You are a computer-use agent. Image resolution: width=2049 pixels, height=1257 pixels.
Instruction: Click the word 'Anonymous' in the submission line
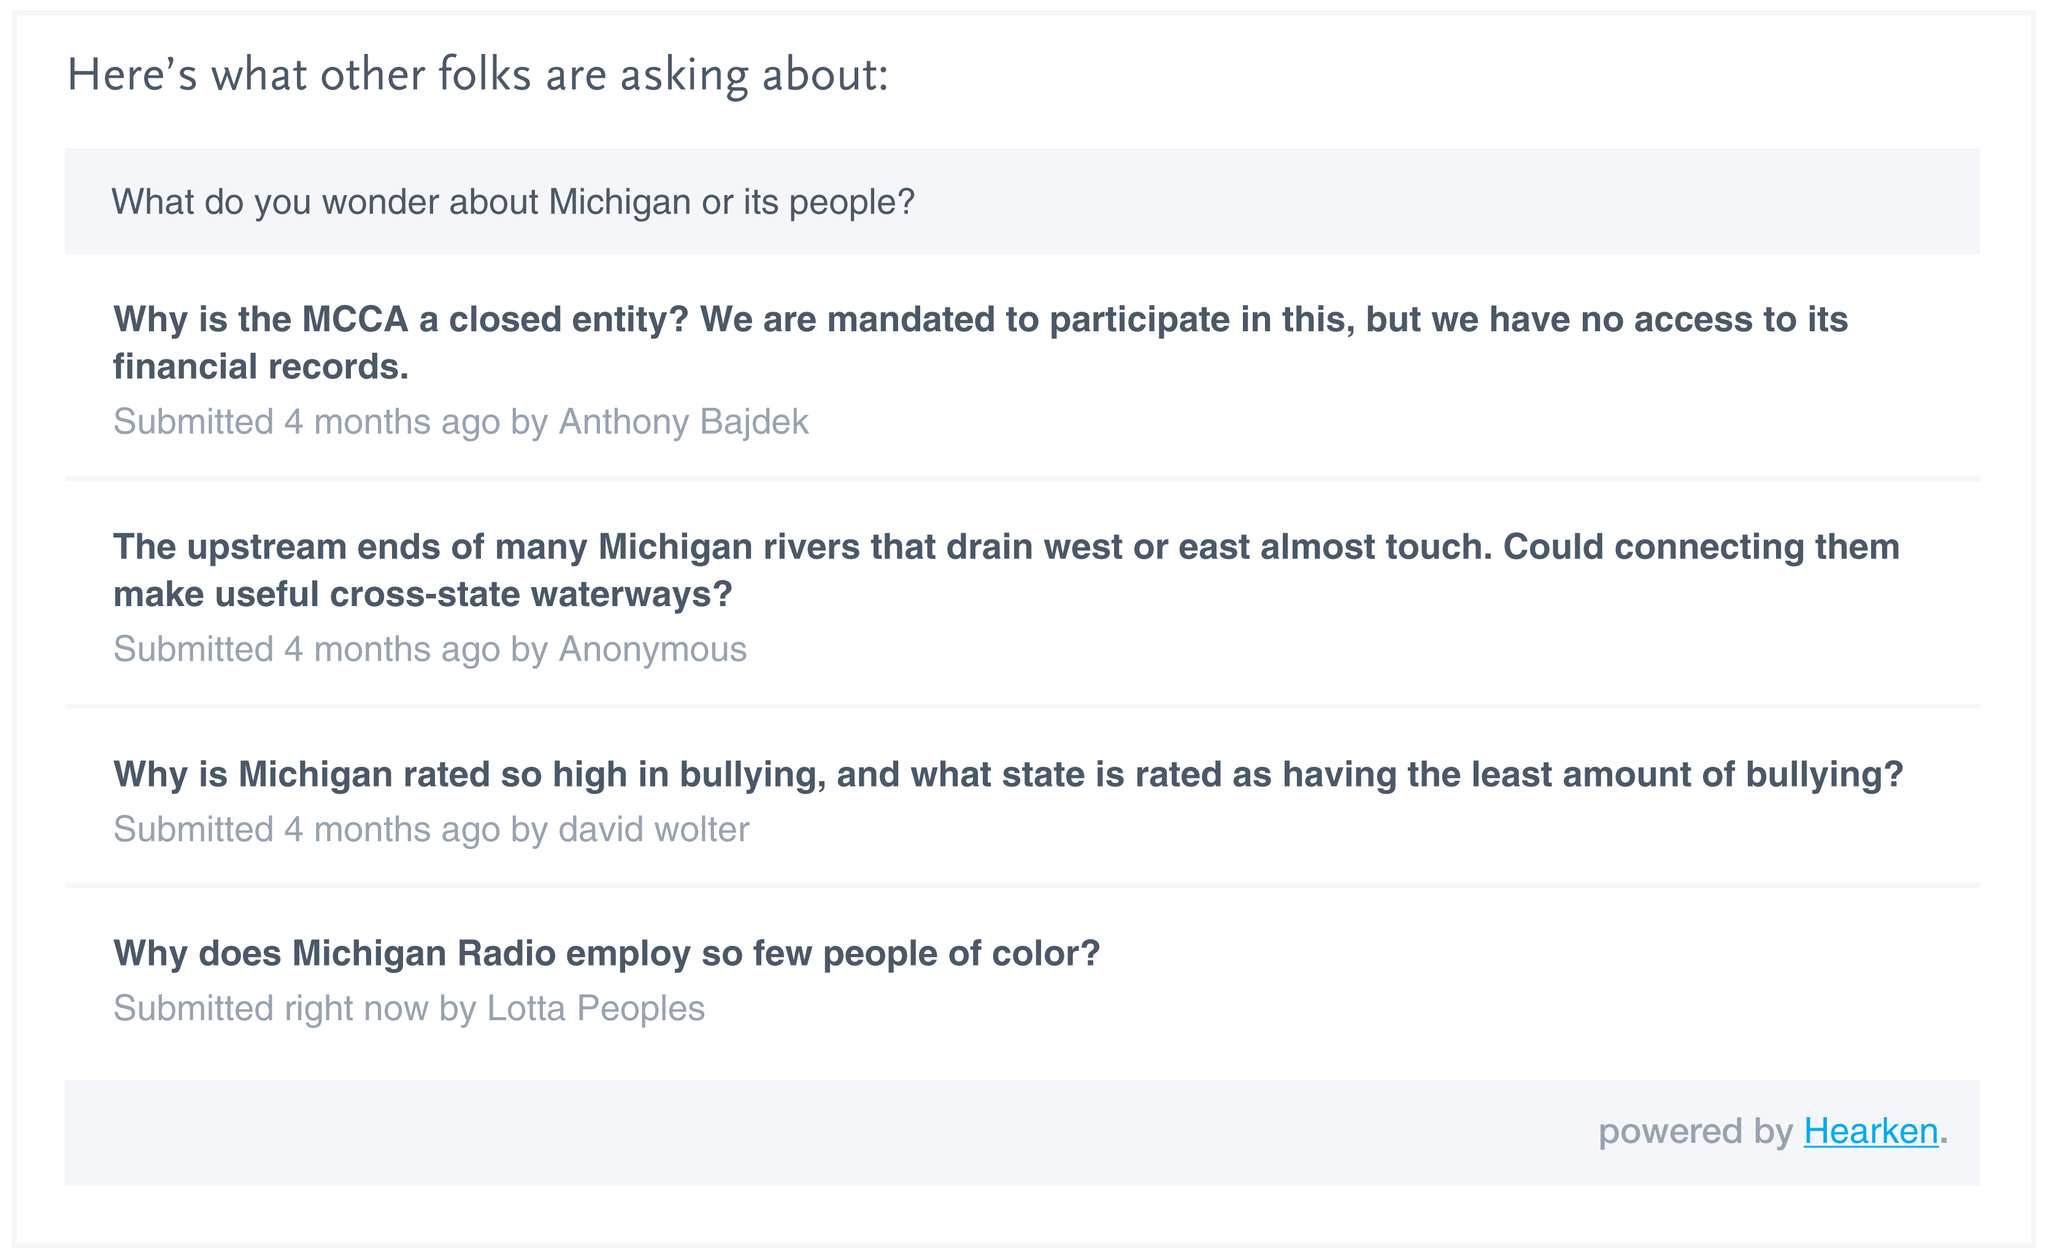(652, 649)
